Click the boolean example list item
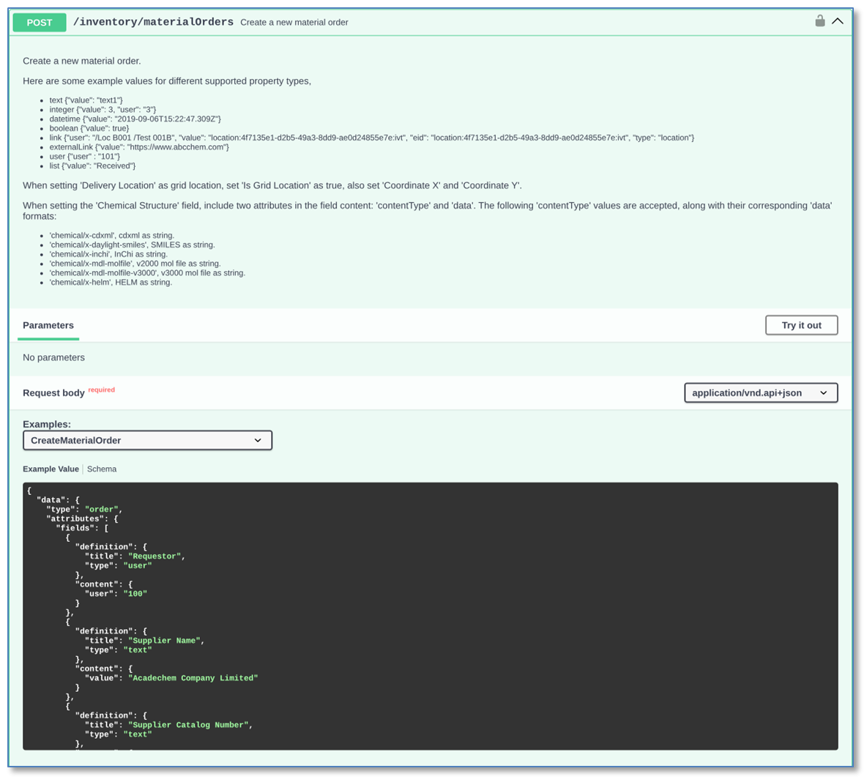 [x=89, y=128]
